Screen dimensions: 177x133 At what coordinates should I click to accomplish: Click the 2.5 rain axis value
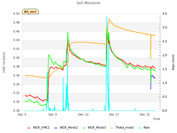click(165, 42)
